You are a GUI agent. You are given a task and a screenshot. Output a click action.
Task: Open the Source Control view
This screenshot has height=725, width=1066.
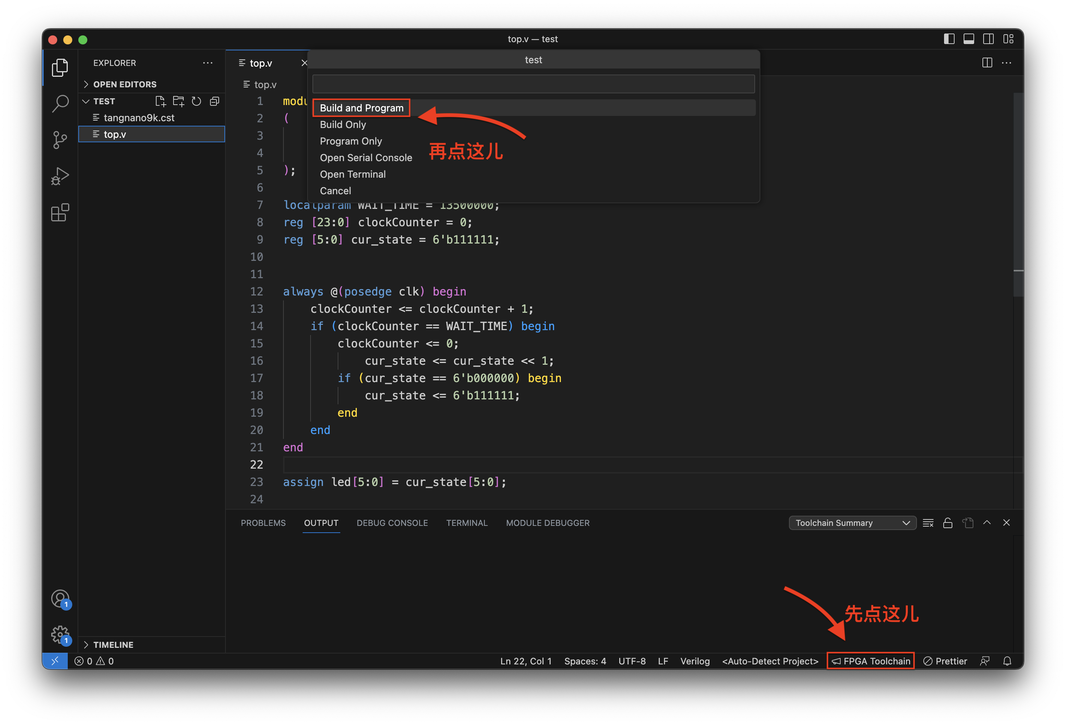click(x=60, y=140)
